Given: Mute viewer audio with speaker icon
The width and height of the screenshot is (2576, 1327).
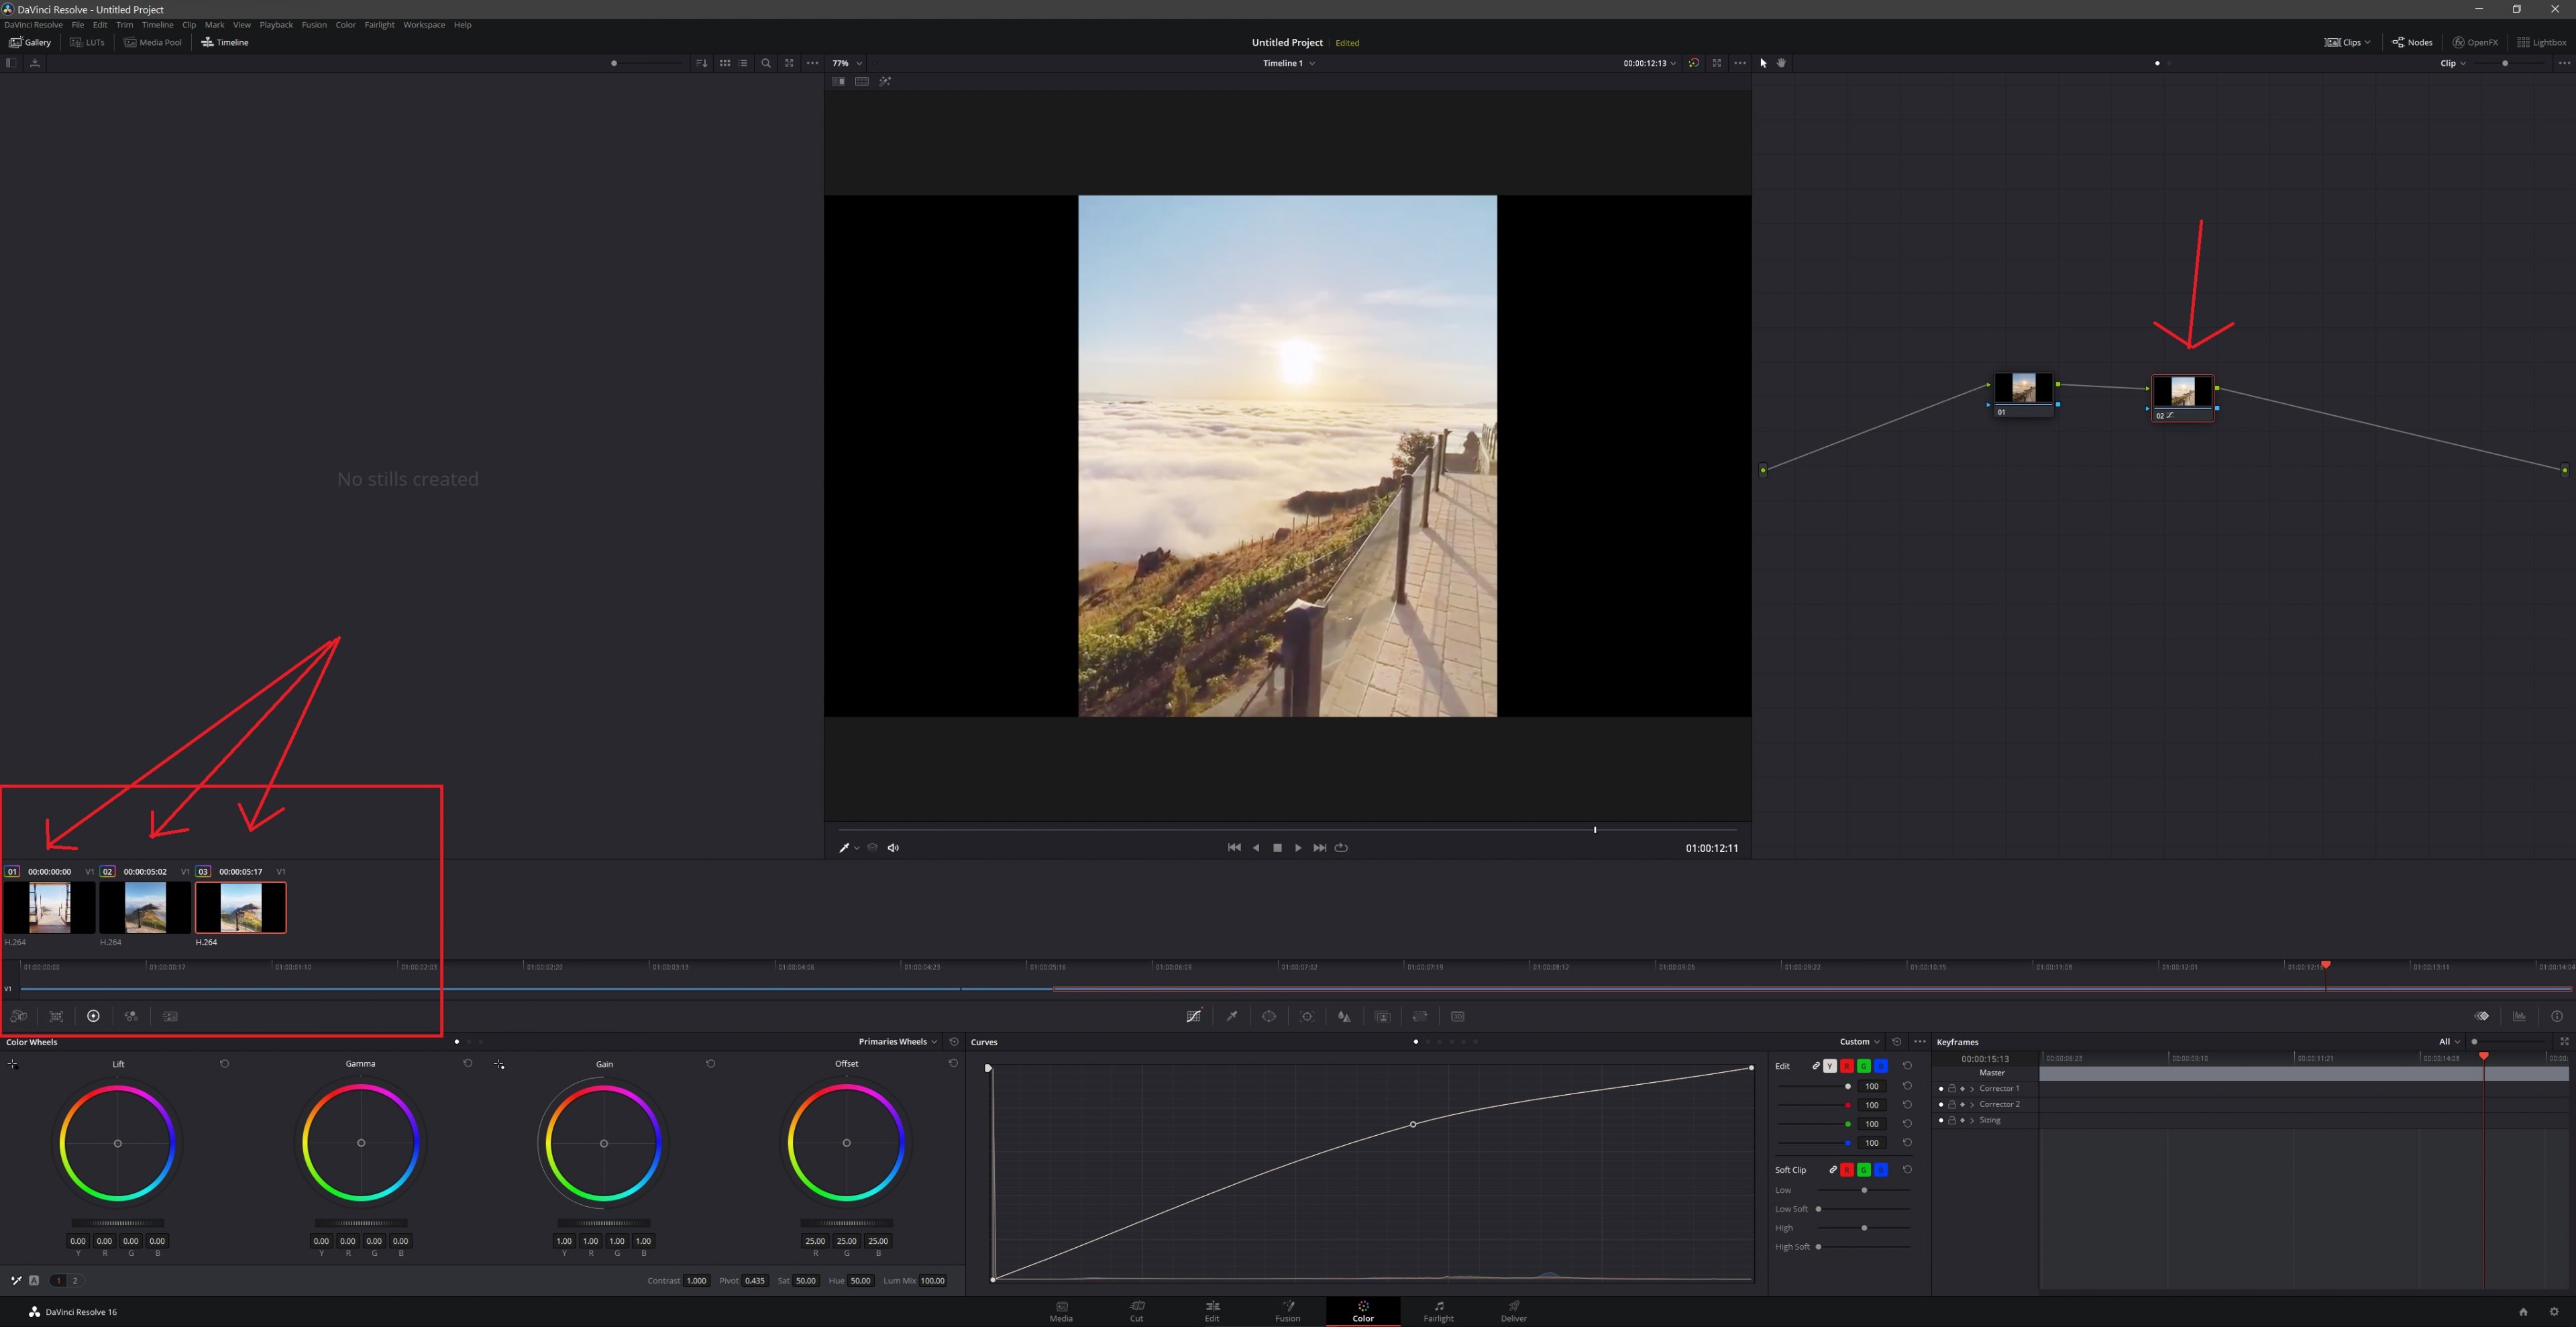Looking at the screenshot, I should point(893,848).
